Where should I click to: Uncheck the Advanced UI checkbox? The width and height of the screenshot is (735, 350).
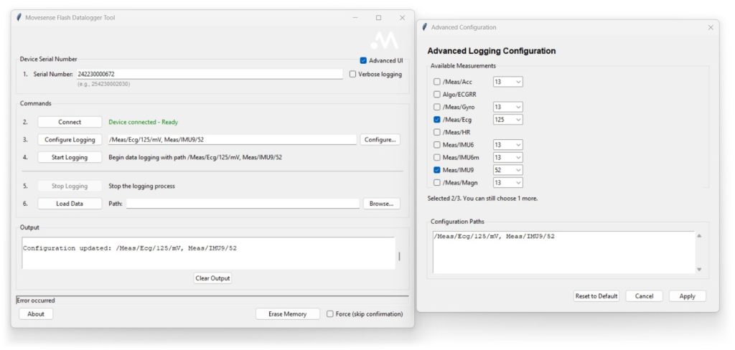[363, 60]
